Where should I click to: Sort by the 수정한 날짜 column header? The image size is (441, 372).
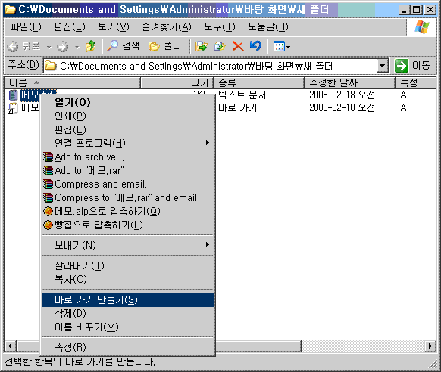(349, 82)
